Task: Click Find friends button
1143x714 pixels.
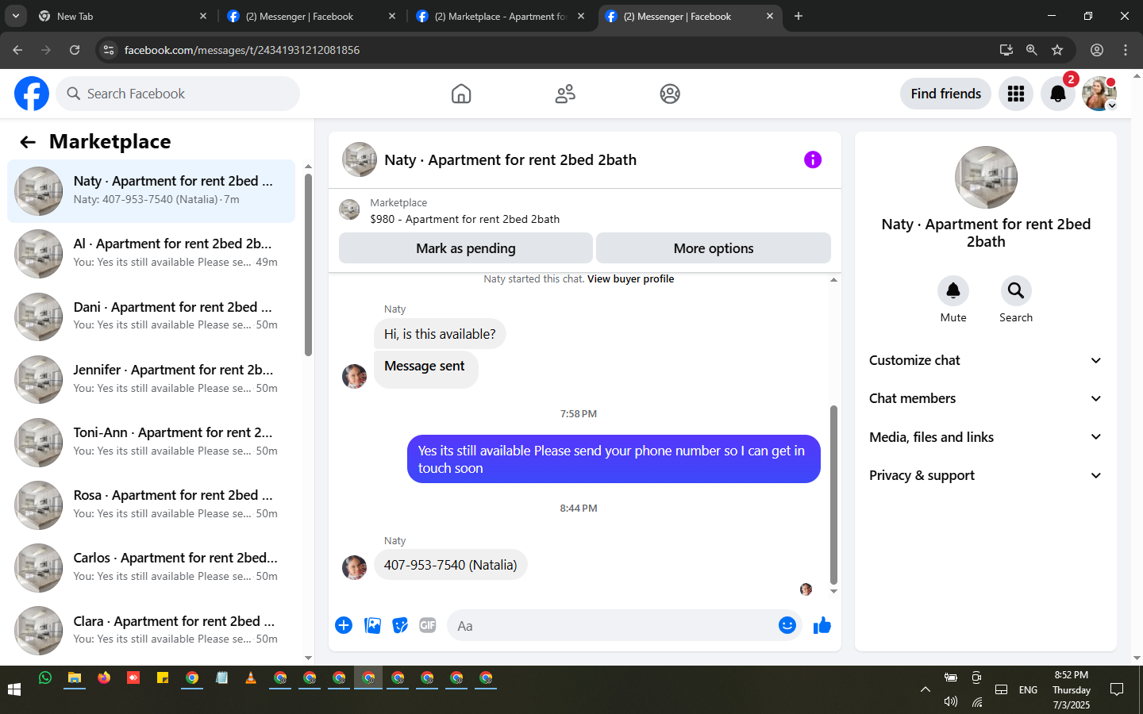Action: (945, 94)
